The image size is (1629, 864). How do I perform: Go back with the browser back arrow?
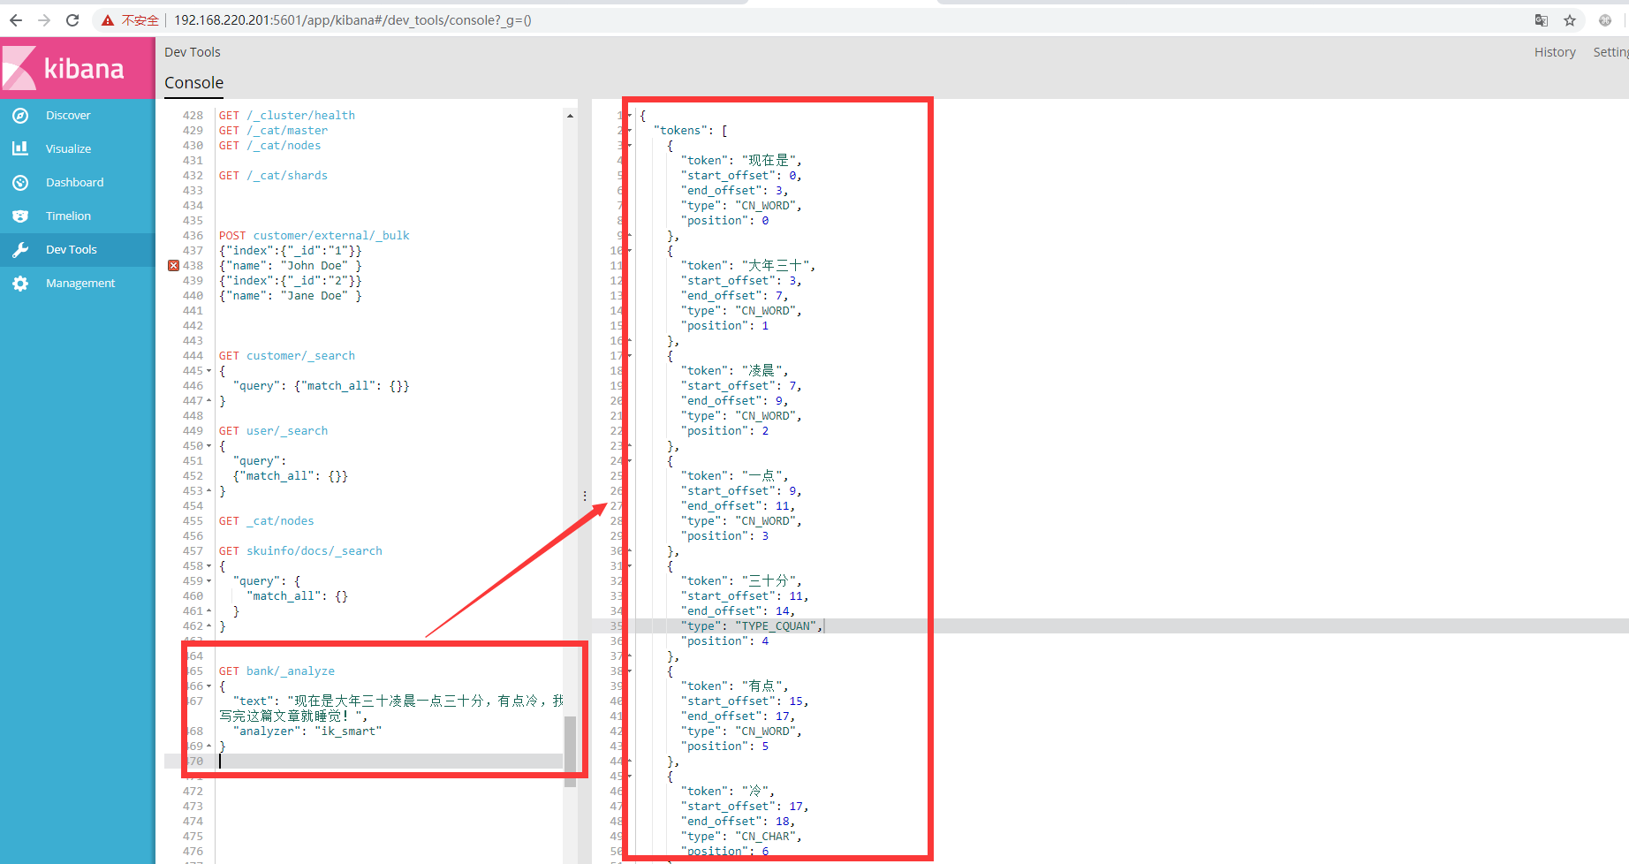16,20
